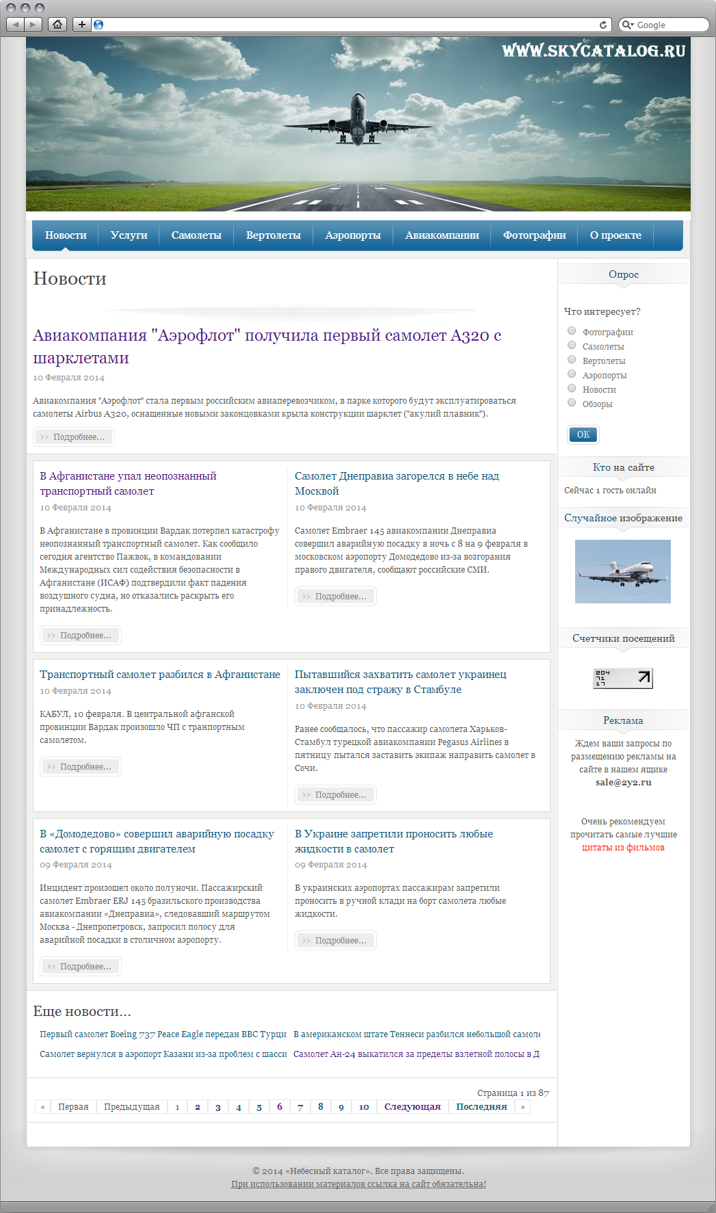Jump to the Последняя page
Screen dimensions: 716x1213
(481, 1106)
